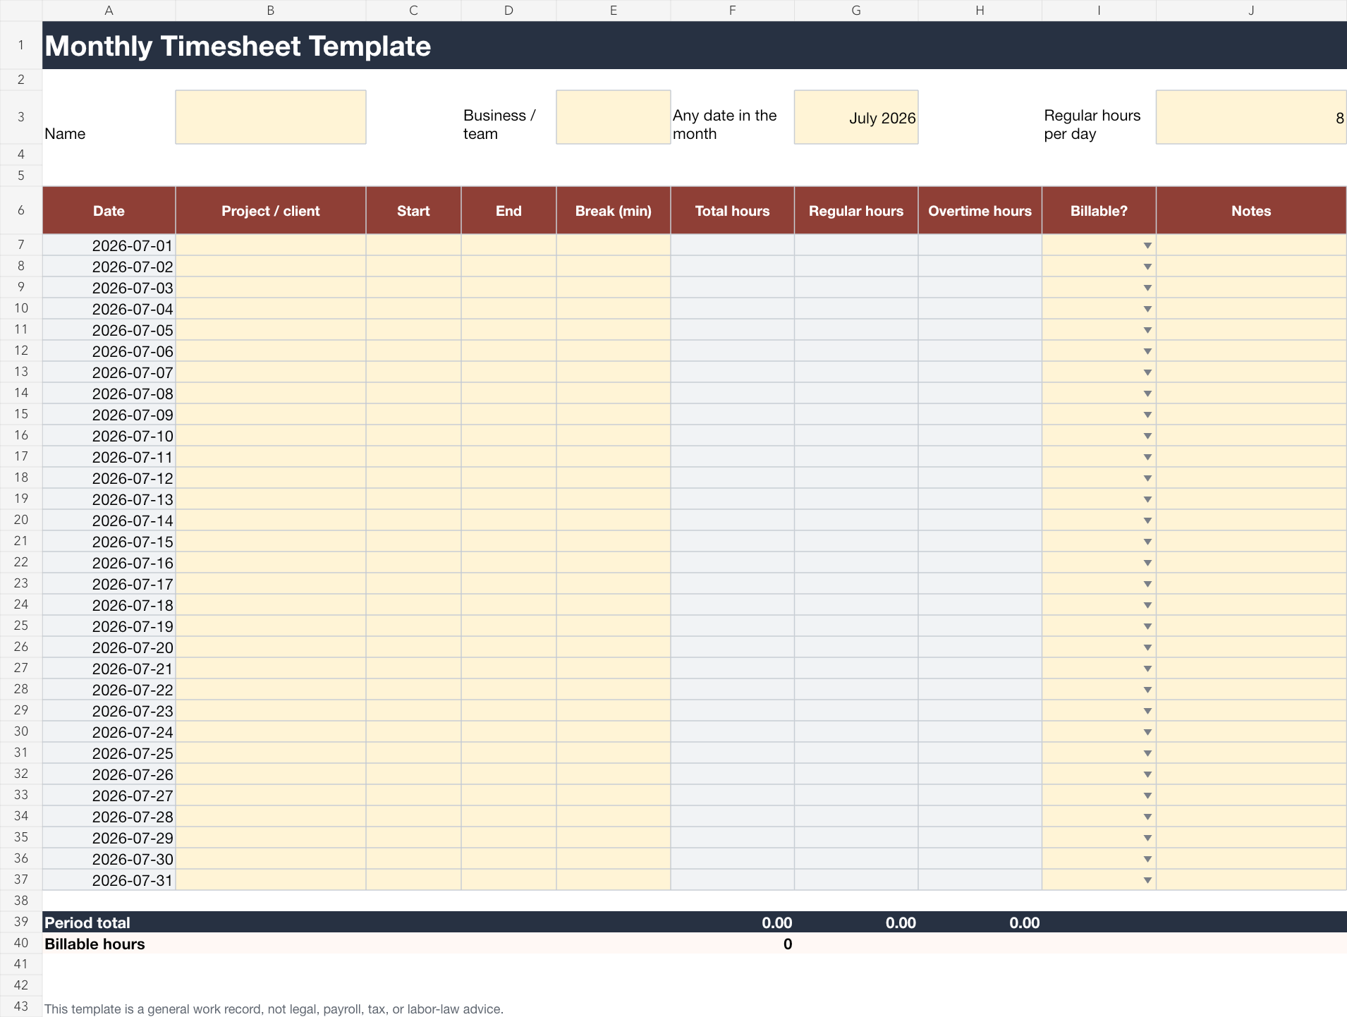Viewport: 1347px width, 1017px height.
Task: Select column B header
Action: pos(271,11)
